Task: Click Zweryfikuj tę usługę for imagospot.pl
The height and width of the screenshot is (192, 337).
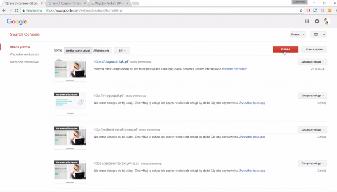Action: [252, 103]
